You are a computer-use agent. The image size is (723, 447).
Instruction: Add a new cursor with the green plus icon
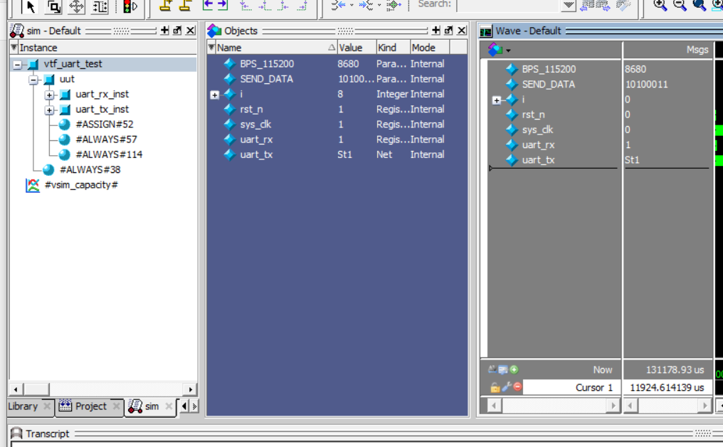(x=514, y=369)
